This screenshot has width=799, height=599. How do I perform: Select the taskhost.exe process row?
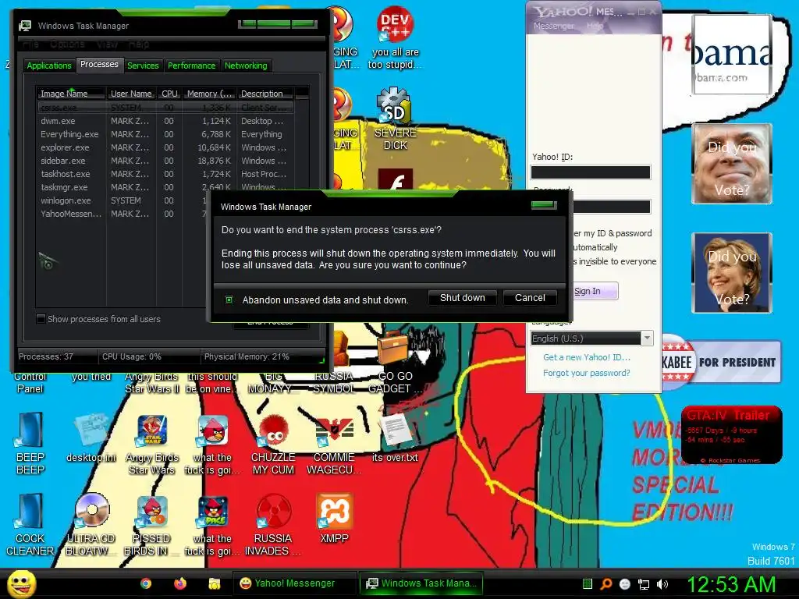165,174
